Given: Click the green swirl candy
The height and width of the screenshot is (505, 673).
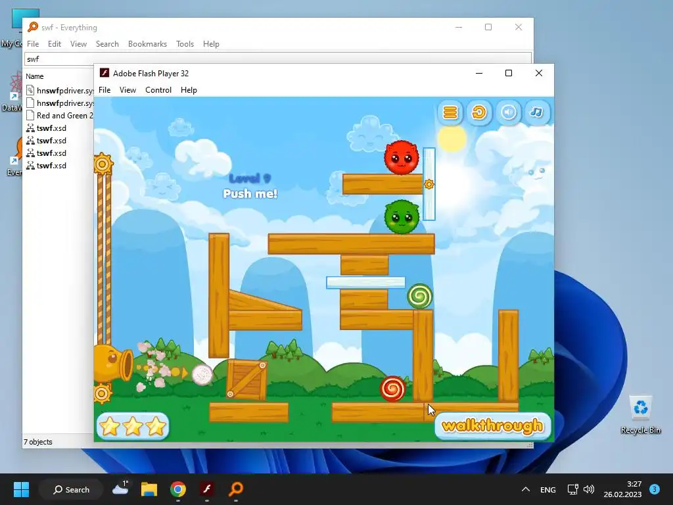Looking at the screenshot, I should coord(419,297).
